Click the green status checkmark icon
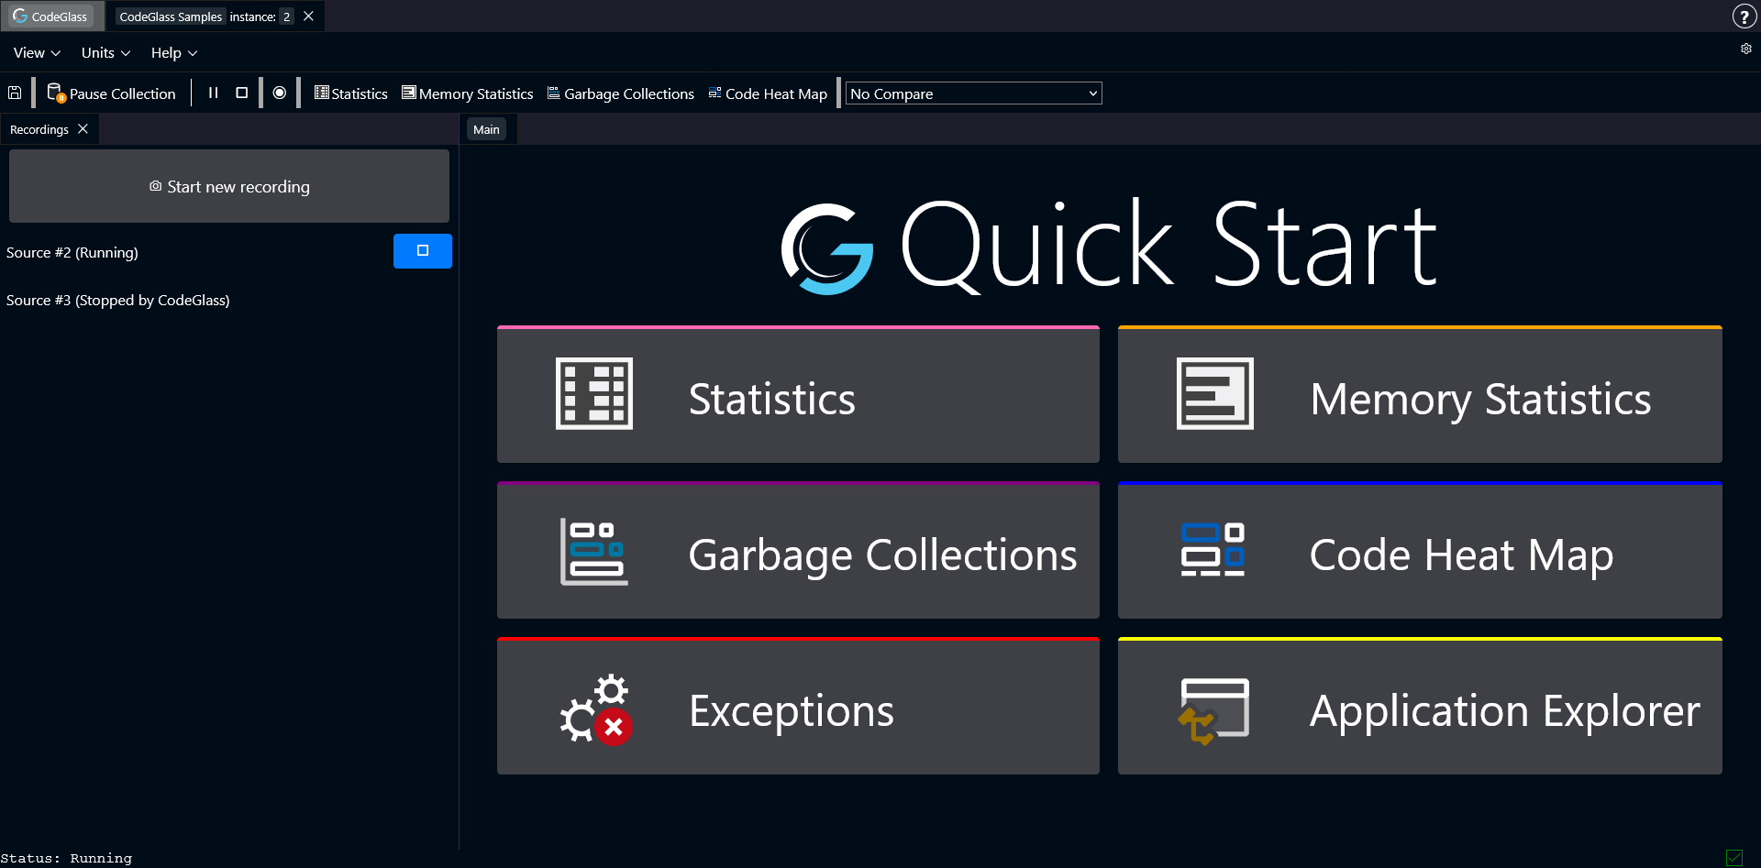 pyautogui.click(x=1733, y=858)
